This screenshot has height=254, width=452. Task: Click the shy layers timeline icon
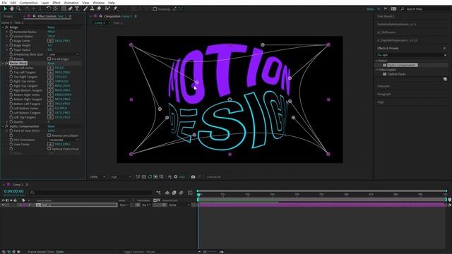point(167,193)
